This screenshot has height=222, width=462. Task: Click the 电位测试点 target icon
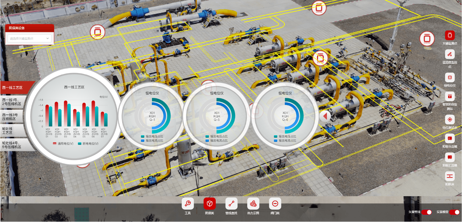point(450,120)
